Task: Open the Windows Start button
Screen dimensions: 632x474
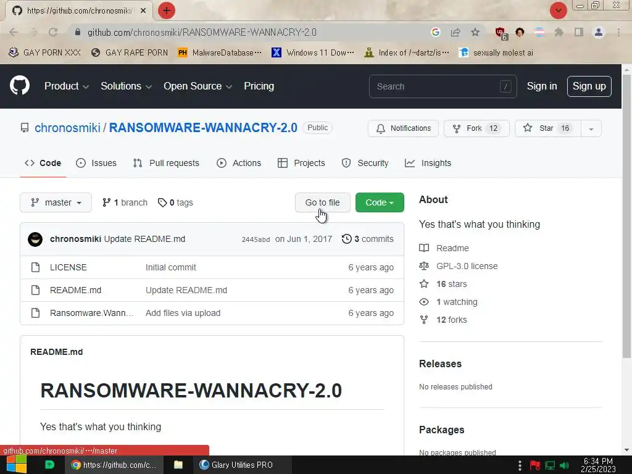Action: click(x=16, y=465)
